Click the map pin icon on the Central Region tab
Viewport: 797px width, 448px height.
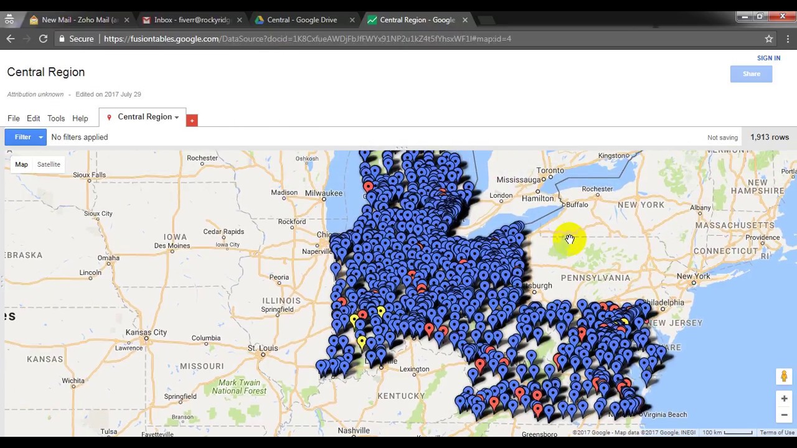tap(109, 117)
